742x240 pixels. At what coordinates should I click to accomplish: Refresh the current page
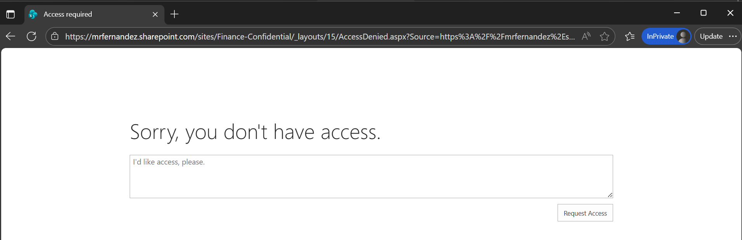pos(31,36)
